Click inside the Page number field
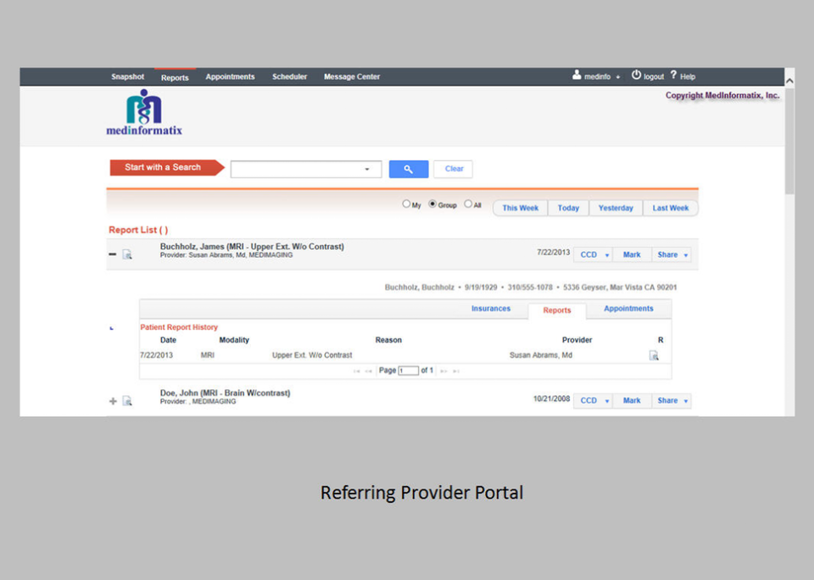The image size is (814, 580). (x=407, y=371)
